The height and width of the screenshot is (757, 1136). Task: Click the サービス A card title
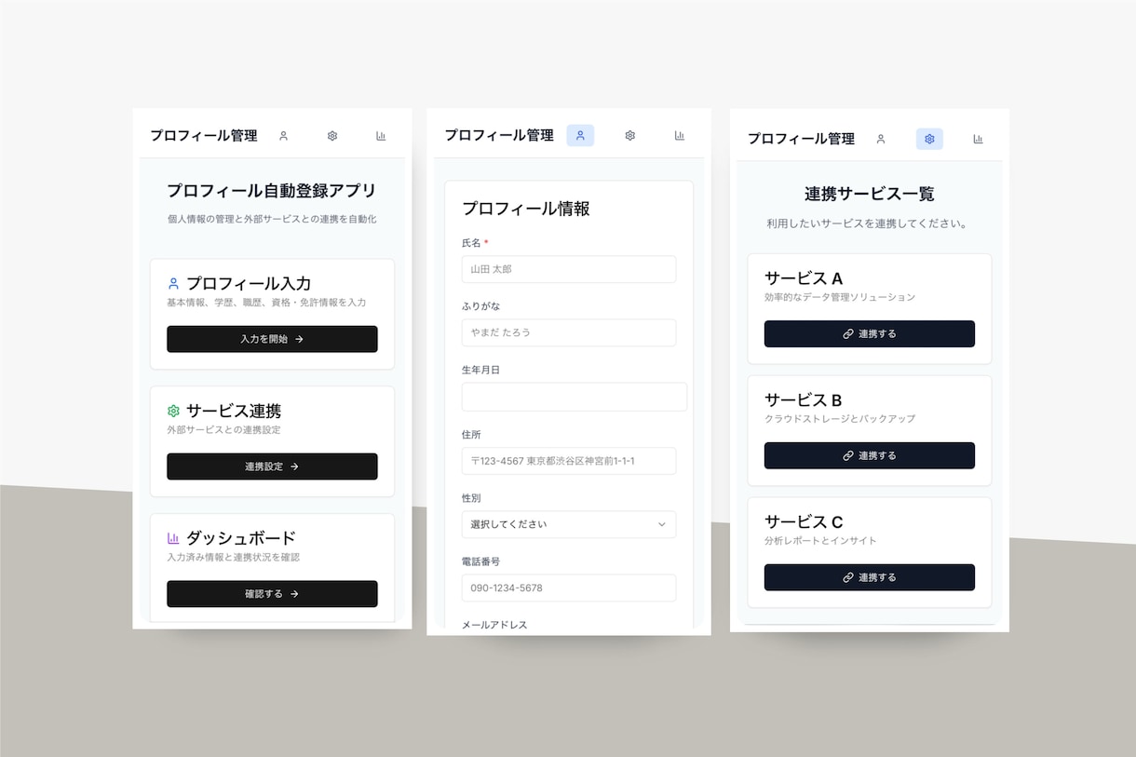804,278
